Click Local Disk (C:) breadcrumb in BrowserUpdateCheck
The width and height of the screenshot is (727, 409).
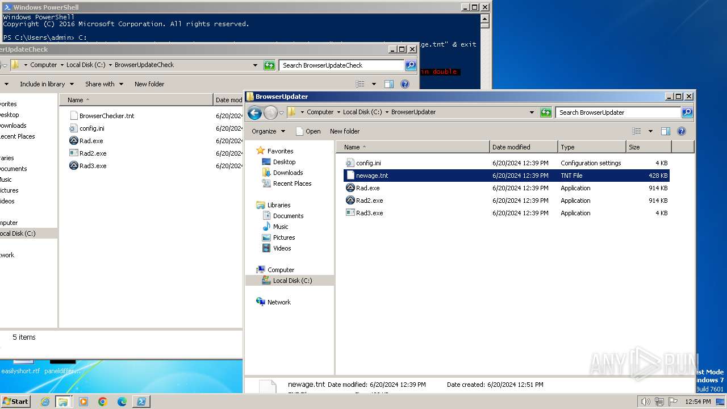(86, 65)
